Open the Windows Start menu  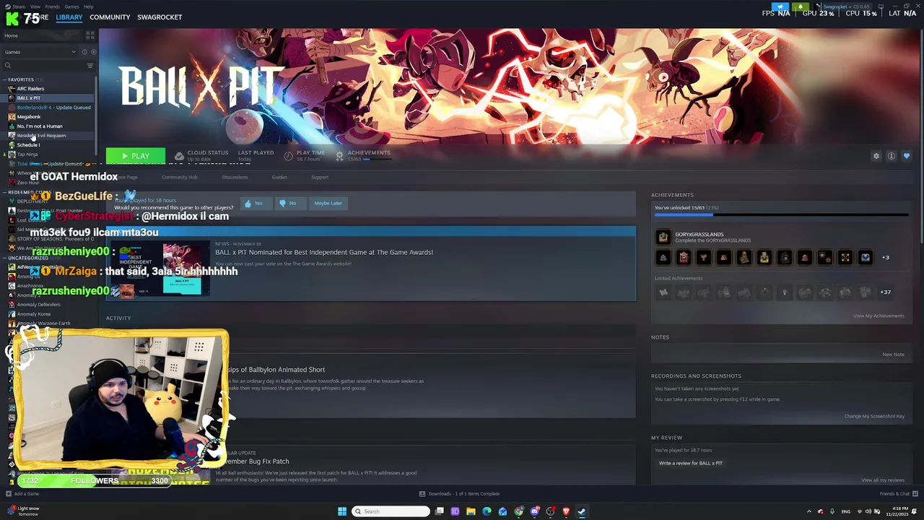click(x=342, y=511)
